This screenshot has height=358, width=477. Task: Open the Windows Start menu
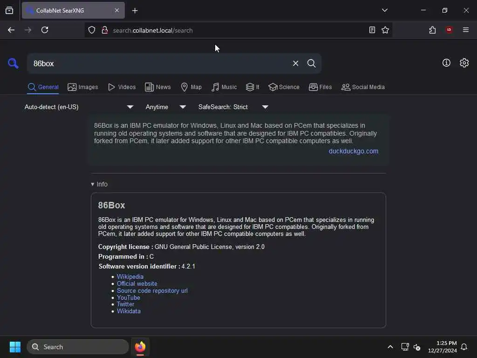(x=15, y=347)
